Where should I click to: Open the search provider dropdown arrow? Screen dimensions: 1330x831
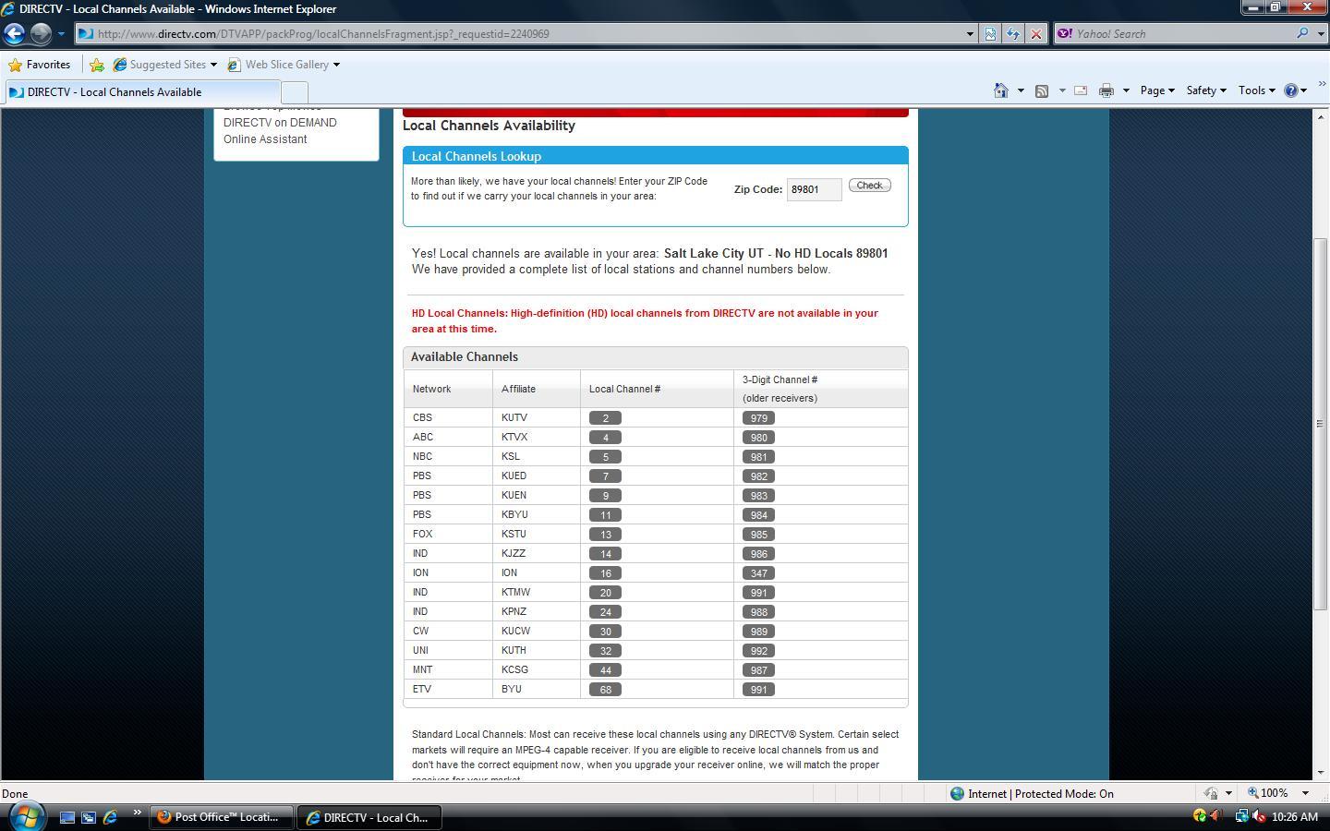pyautogui.click(x=1319, y=34)
